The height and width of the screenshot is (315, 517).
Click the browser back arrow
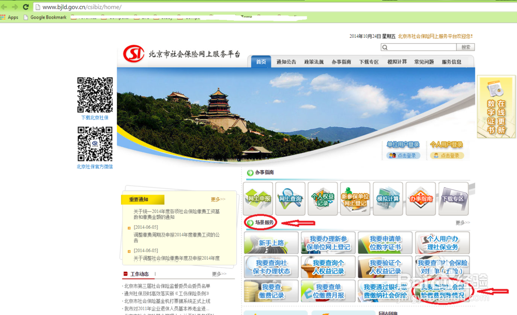pos(4,7)
